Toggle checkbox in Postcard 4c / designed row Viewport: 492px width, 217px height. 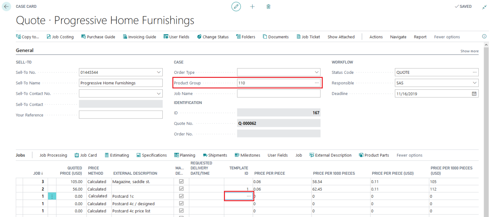tap(181, 203)
